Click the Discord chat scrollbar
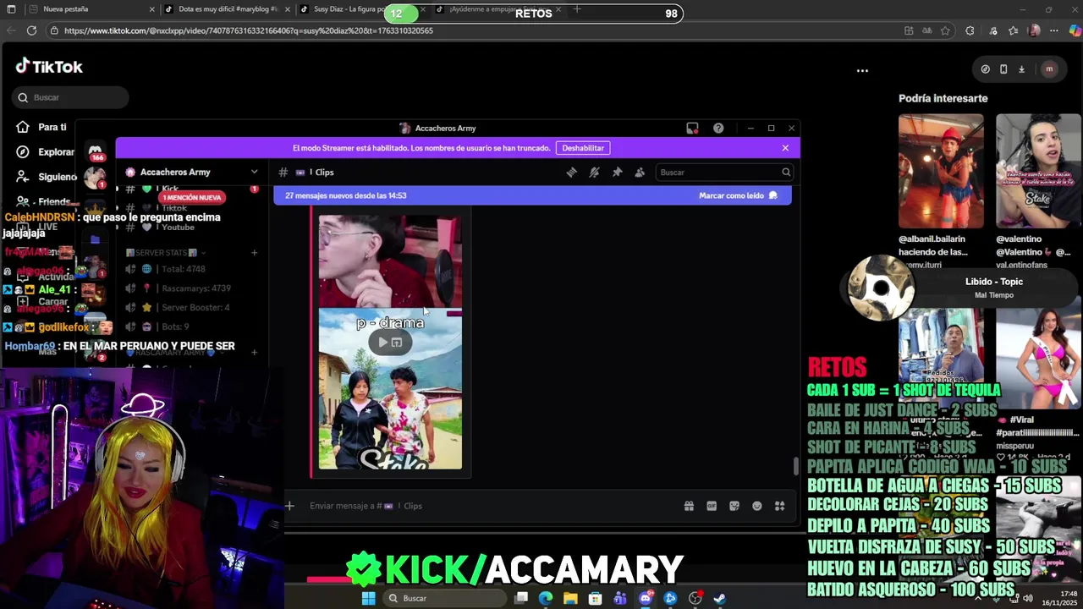Screen dimensions: 1083x609 tap(795, 466)
